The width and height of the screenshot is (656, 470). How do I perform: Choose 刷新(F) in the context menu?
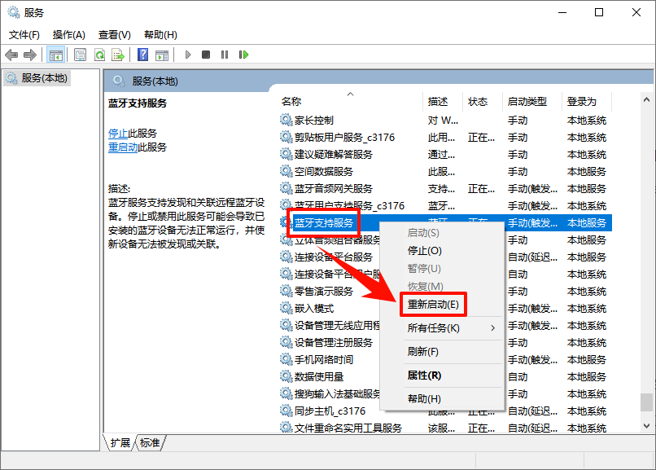[441, 352]
